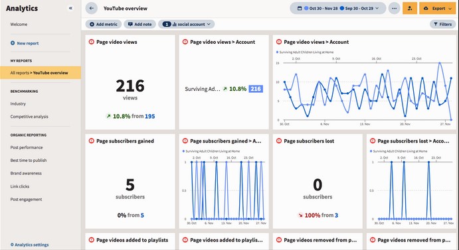The height and width of the screenshot is (250, 459).
Task: Click YouTube icon on Page subscribers lost > Acco... card
Action: (x=373, y=141)
